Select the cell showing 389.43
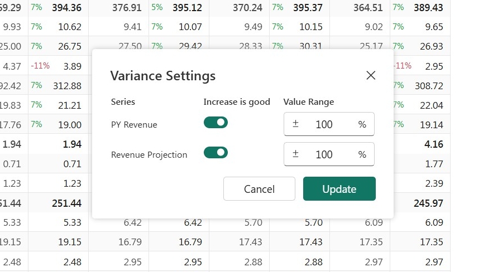Image resolution: width=488 pixels, height=272 pixels. point(428,7)
